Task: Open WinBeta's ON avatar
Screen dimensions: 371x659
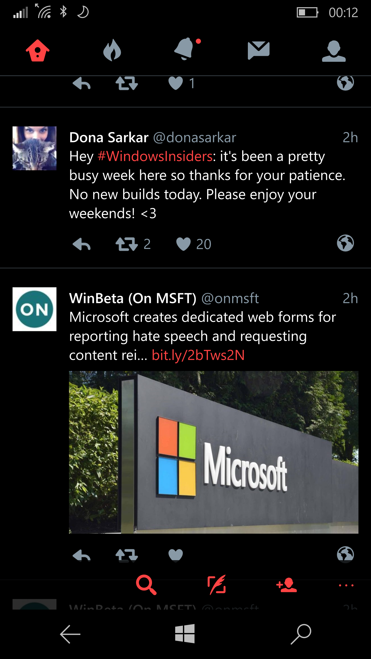Action: pos(35,309)
